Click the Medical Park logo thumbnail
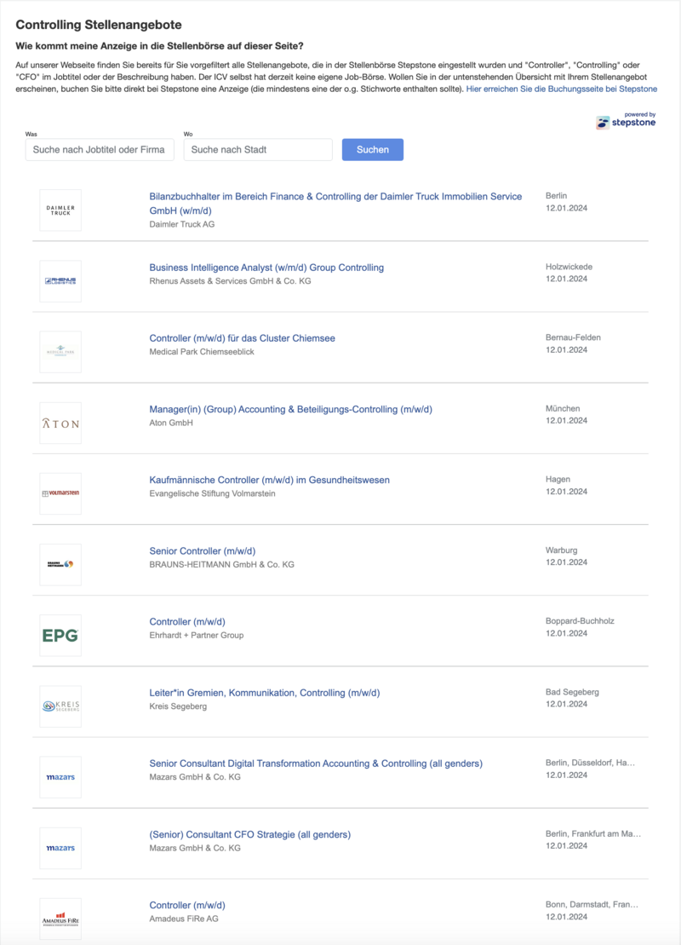Image resolution: width=681 pixels, height=945 pixels. pos(60,352)
